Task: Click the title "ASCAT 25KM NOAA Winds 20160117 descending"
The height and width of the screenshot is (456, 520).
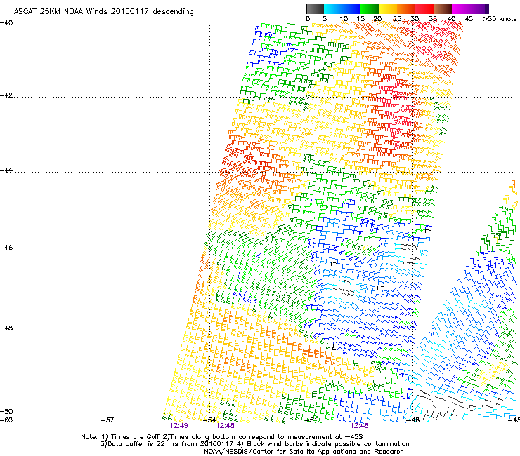Action: pyautogui.click(x=103, y=12)
